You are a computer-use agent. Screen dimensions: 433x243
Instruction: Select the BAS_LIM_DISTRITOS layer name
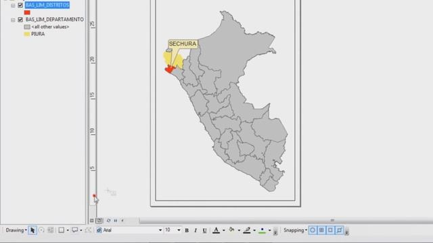click(47, 5)
